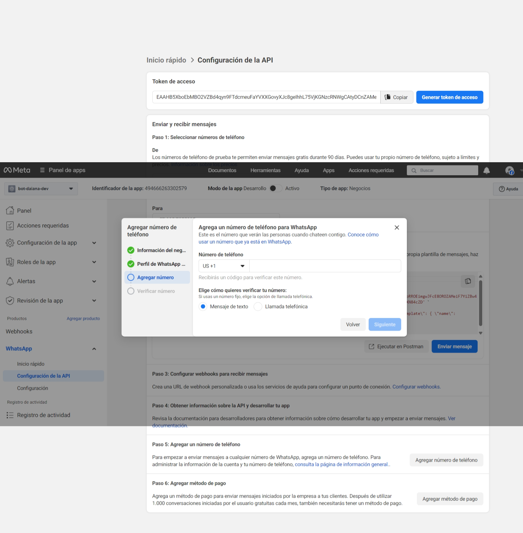This screenshot has height=533, width=523.
Task: Open the Ayuda top menu
Action: coord(302,171)
